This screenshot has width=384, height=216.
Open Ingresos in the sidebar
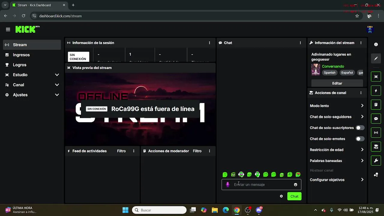point(32,55)
